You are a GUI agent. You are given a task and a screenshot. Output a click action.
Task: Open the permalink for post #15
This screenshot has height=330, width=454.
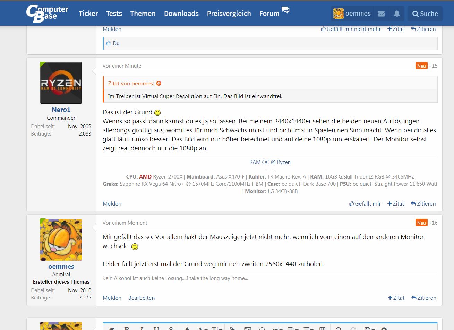[433, 66]
